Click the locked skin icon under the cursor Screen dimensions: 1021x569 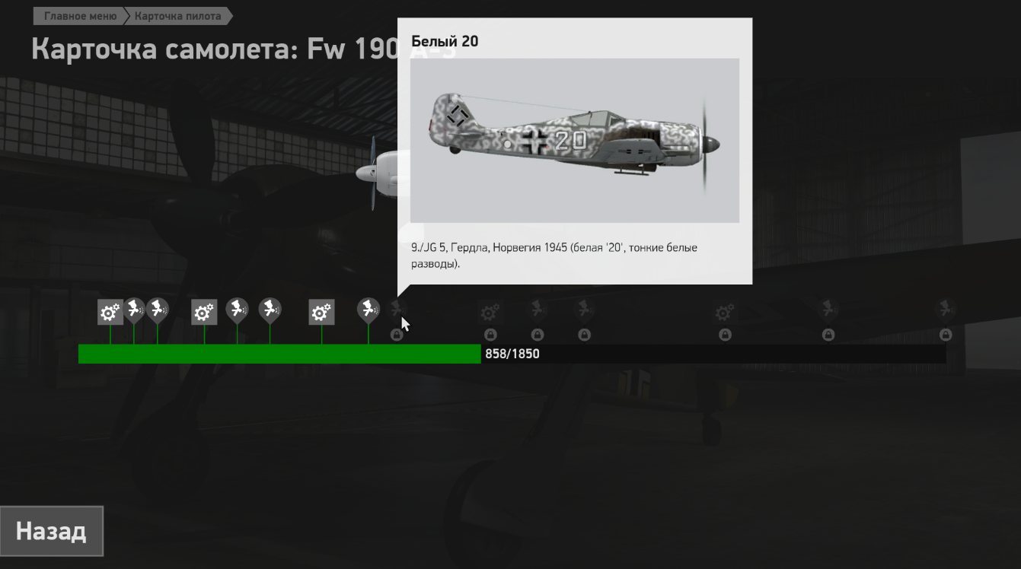[x=397, y=310]
